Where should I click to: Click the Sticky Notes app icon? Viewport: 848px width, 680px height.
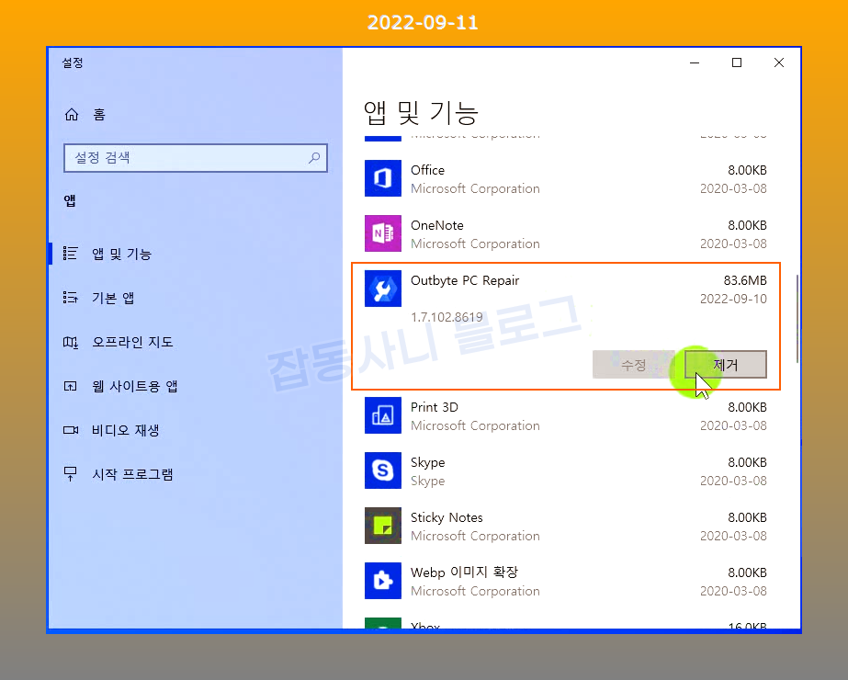(383, 526)
